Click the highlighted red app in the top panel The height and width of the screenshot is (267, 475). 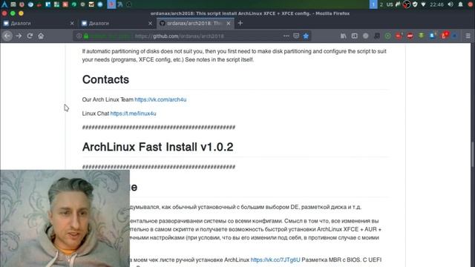111,4
